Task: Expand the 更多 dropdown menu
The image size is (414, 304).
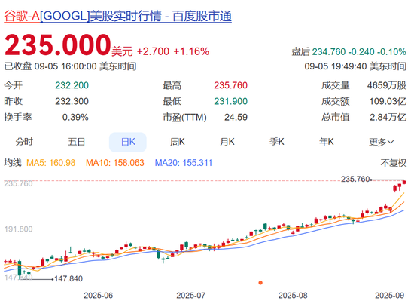Action: [382, 142]
